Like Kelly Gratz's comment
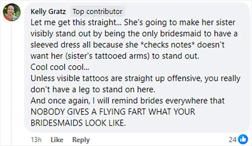Viewport: 252px width, 146px height. [57, 140]
